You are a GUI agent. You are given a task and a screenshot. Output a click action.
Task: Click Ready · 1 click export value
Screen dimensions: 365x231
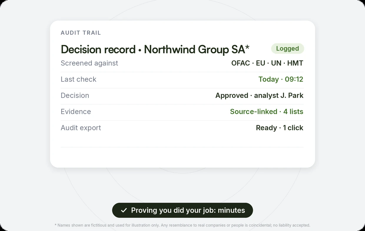[280, 128]
